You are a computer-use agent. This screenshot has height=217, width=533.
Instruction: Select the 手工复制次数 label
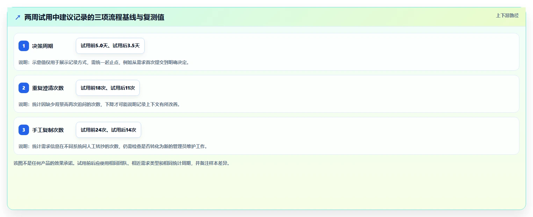pos(48,130)
